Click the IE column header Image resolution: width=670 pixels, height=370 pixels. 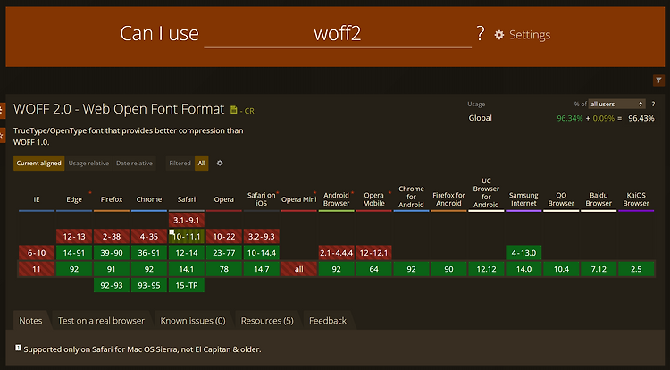tap(37, 199)
